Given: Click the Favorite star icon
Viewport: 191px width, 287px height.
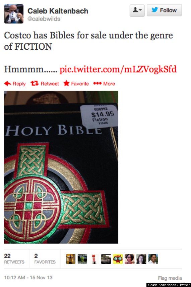Looking at the screenshot, I should [x=66, y=83].
